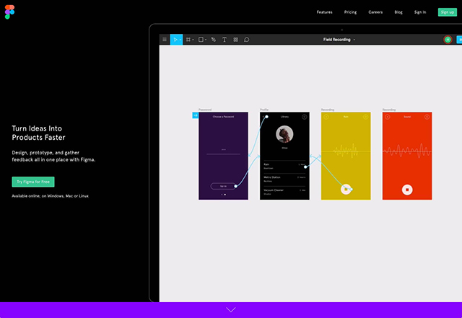Open the Careers nav link
Image resolution: width=462 pixels, height=318 pixels.
375,12
